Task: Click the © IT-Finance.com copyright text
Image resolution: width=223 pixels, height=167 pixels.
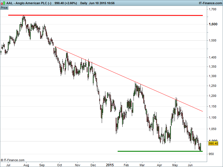Action: point(13,160)
